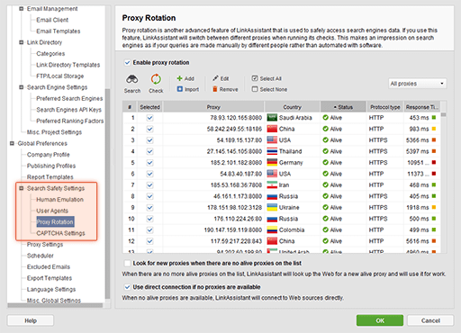461x333 pixels.
Task: Click the green plus Add proxy icon
Action: point(179,78)
